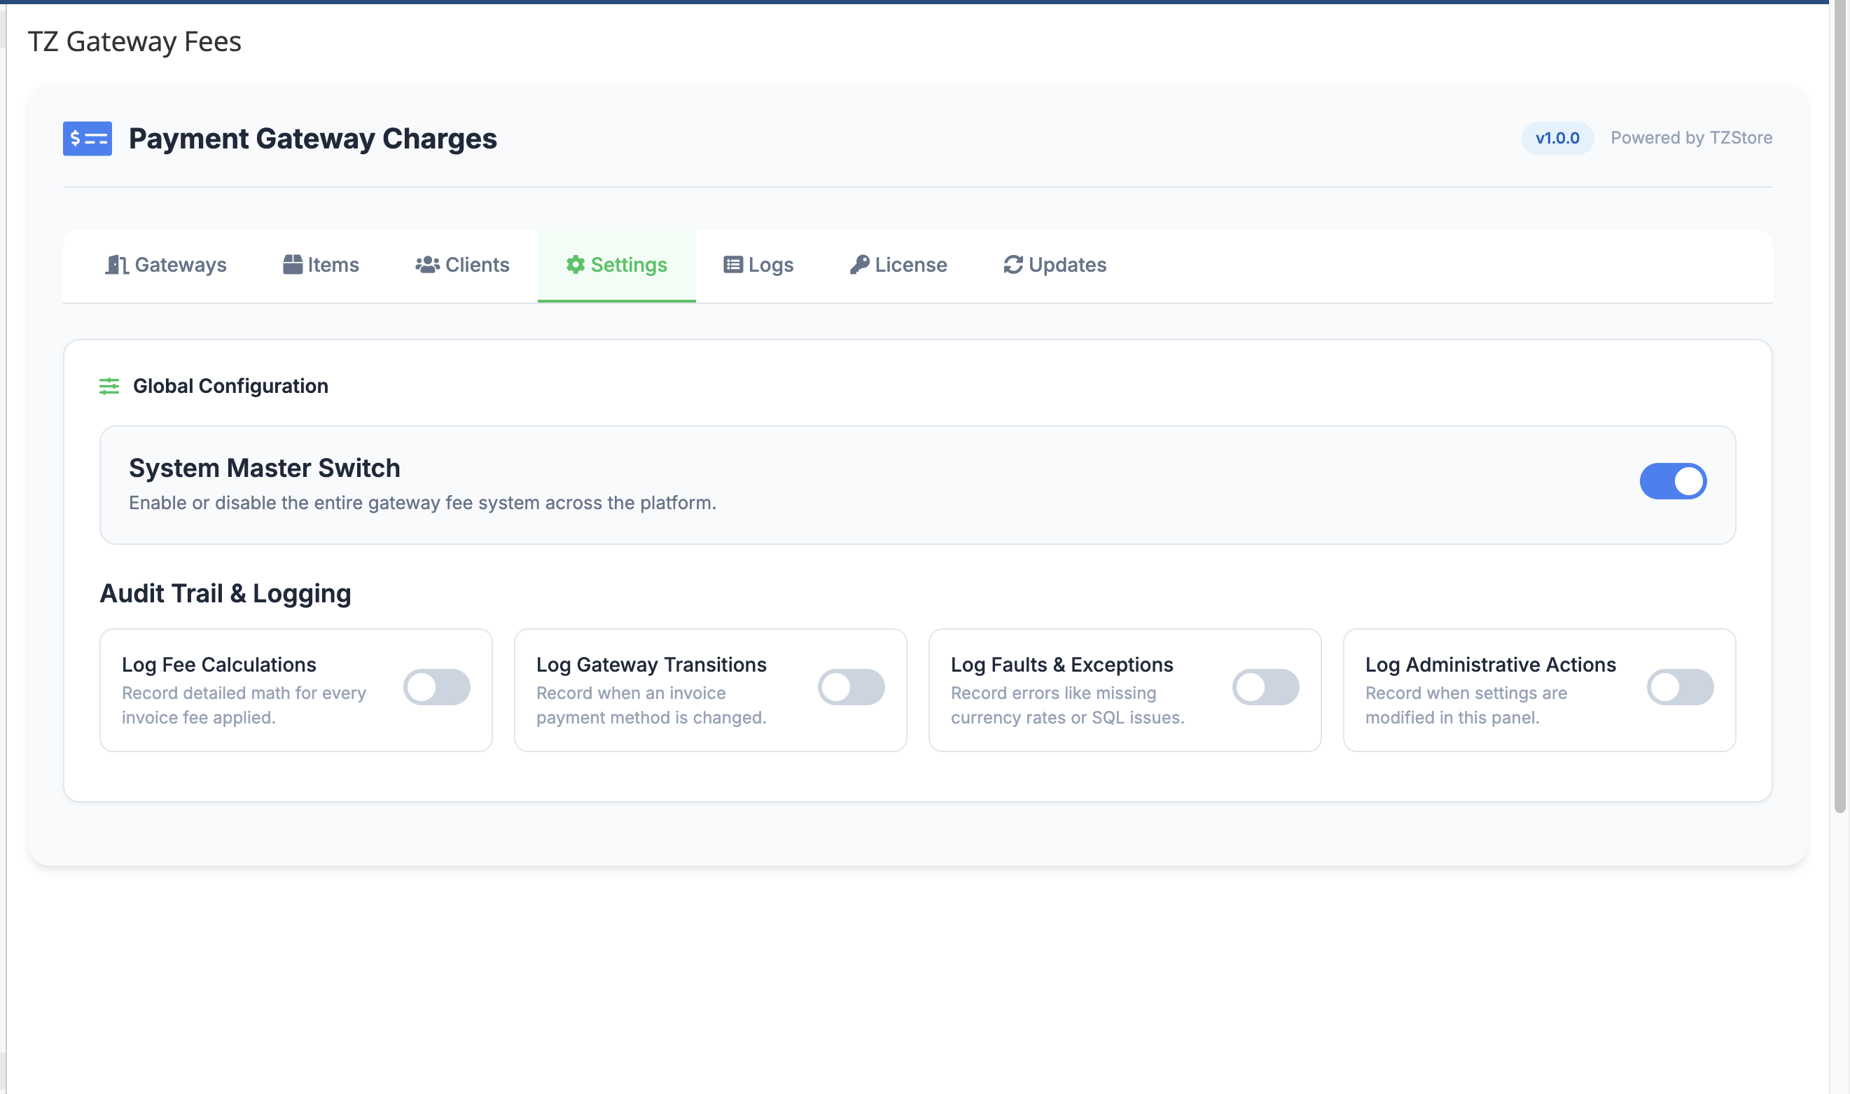Image resolution: width=1850 pixels, height=1094 pixels.
Task: Enable Log Fee Calculations
Action: [x=437, y=686]
